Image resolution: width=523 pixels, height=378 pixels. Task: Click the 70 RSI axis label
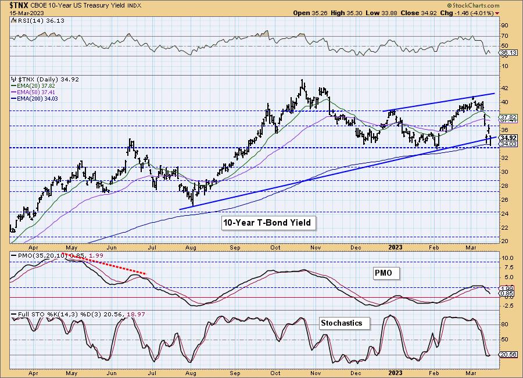[504, 36]
